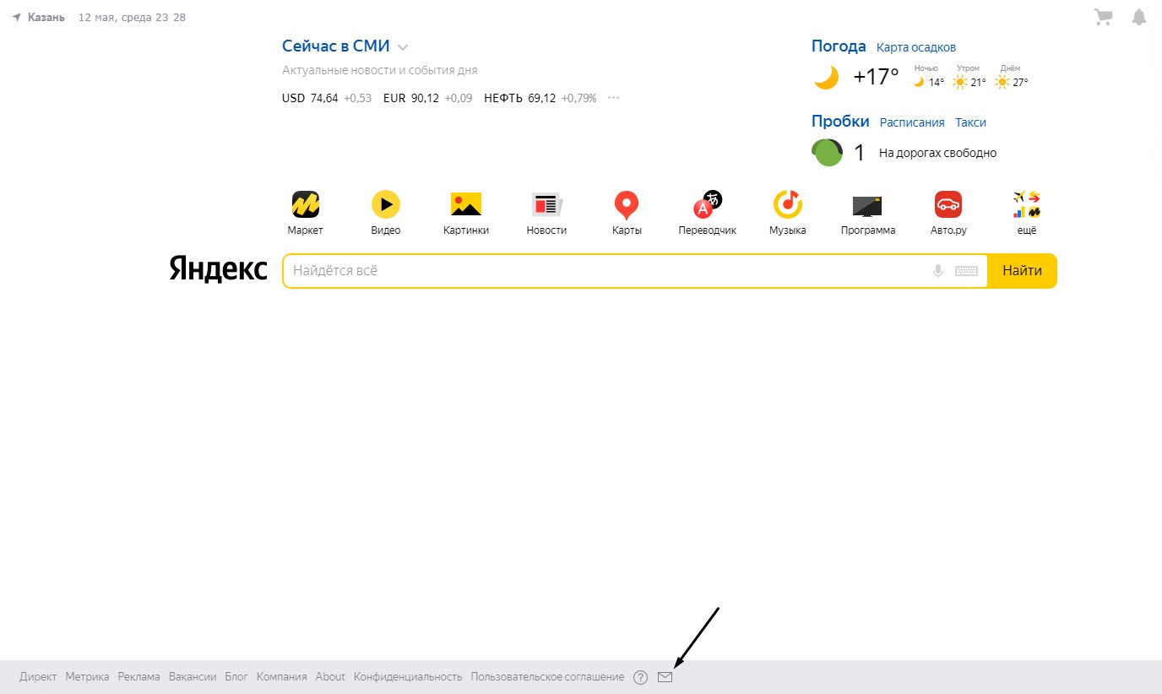Viewport: 1162px width, 694px height.
Task: Open the Программа TV guide icon
Action: coord(868,204)
